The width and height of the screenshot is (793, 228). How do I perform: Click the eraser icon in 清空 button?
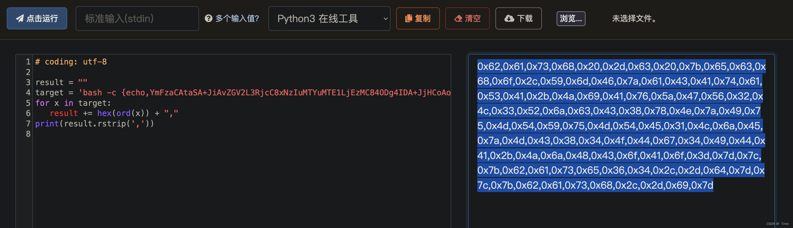(x=458, y=18)
